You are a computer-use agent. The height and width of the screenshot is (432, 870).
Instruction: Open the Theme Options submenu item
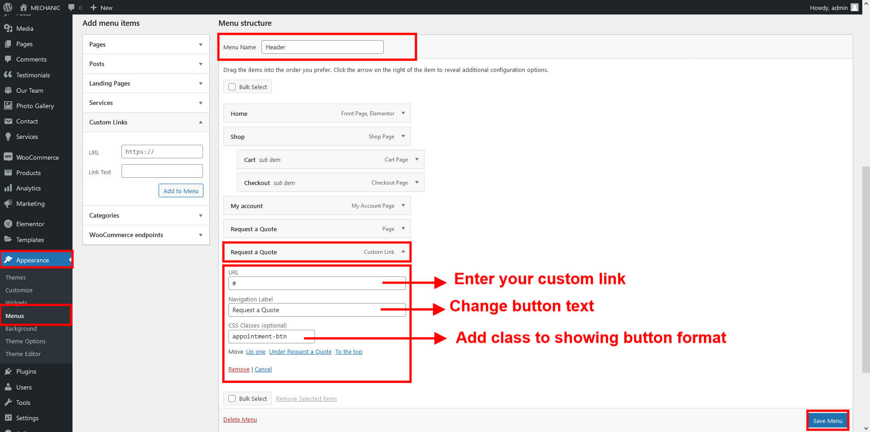(25, 341)
